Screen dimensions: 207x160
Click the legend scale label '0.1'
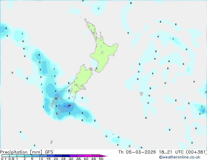[x=4, y=159]
